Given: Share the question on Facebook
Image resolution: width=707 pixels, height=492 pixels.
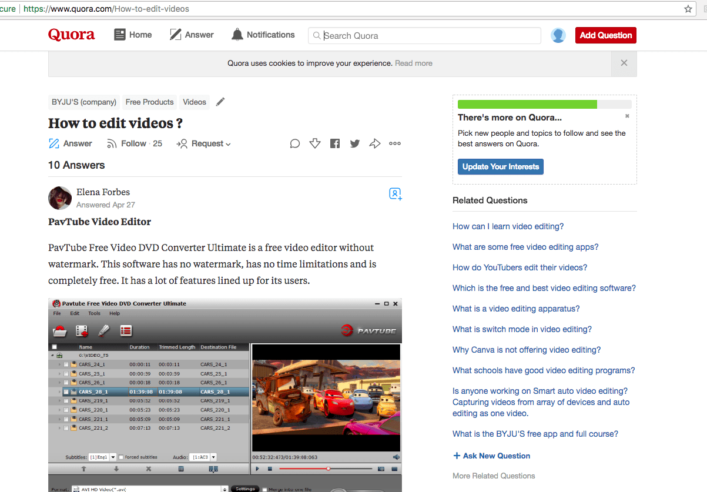Looking at the screenshot, I should pyautogui.click(x=335, y=143).
